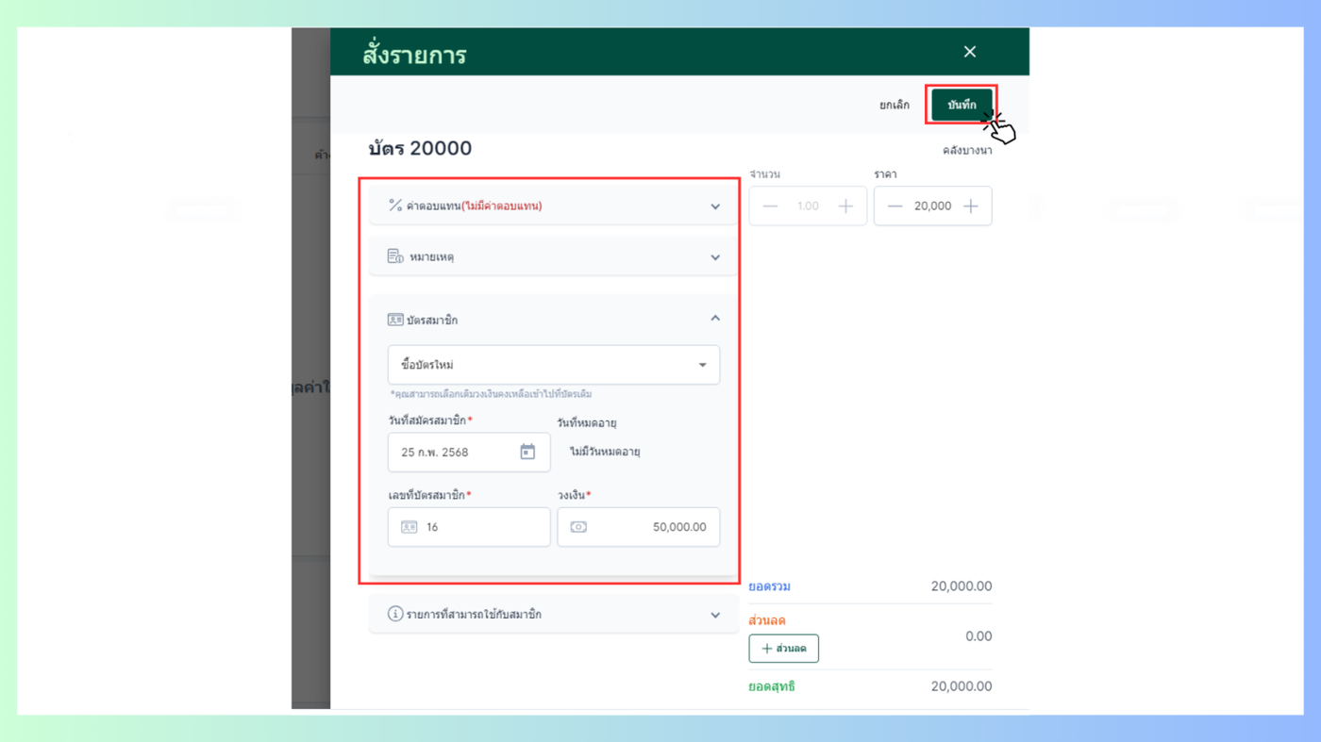
Task: Click the วงเงิน amount field
Action: tap(639, 527)
